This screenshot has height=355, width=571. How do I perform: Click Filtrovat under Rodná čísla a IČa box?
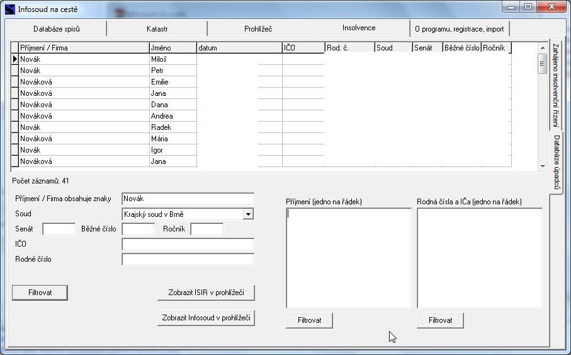[x=440, y=320]
